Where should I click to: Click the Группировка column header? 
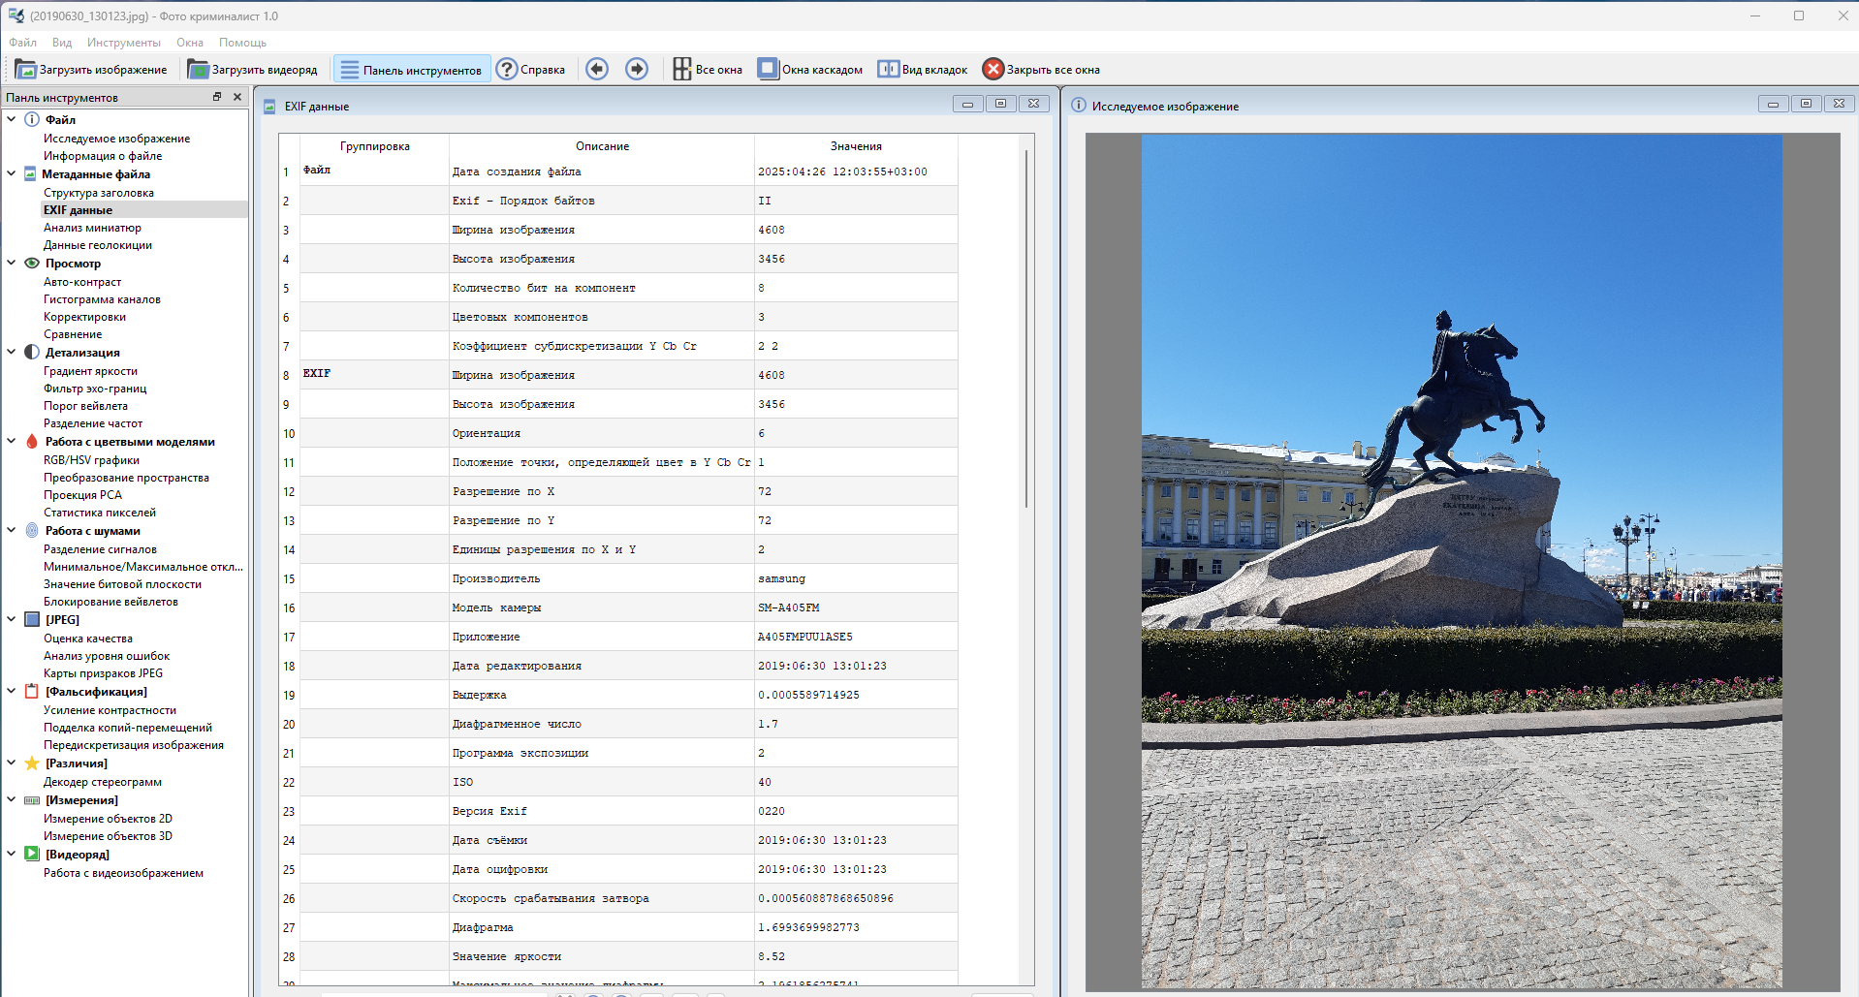coord(374,146)
